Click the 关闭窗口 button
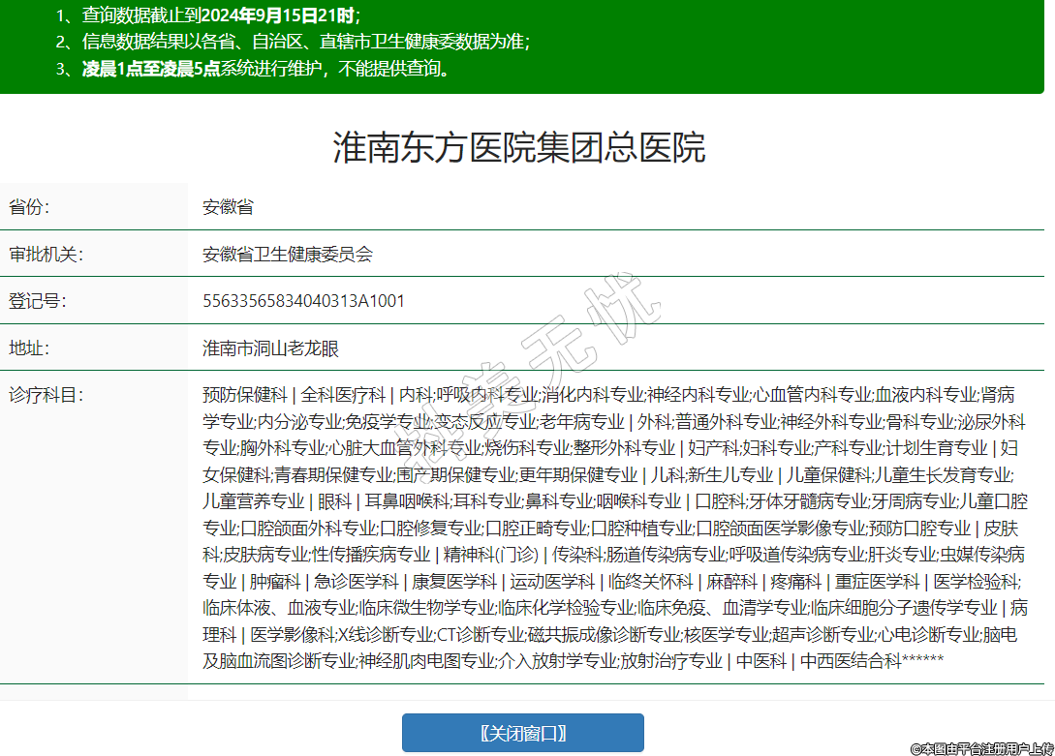 tap(522, 733)
